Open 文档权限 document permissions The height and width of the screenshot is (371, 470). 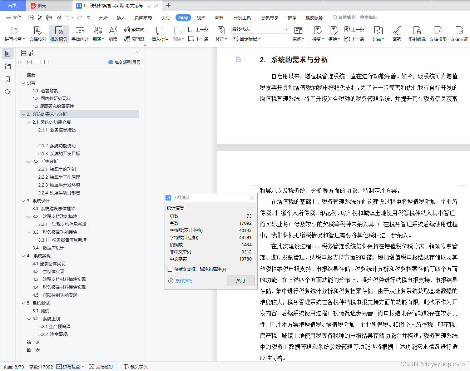[438, 34]
